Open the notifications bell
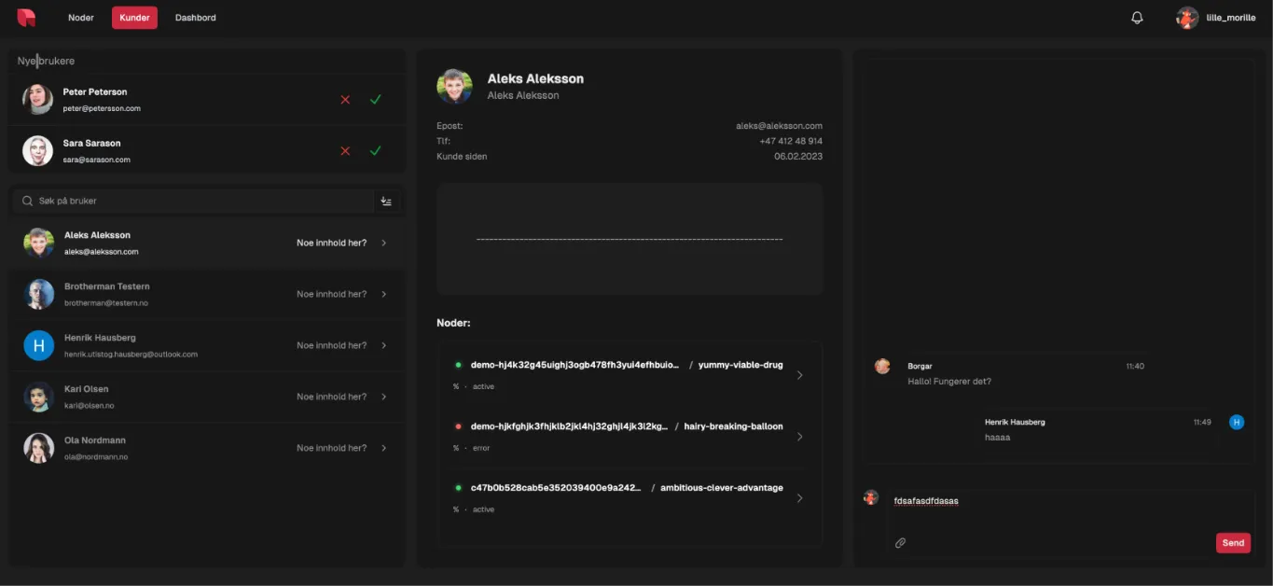 coord(1137,18)
